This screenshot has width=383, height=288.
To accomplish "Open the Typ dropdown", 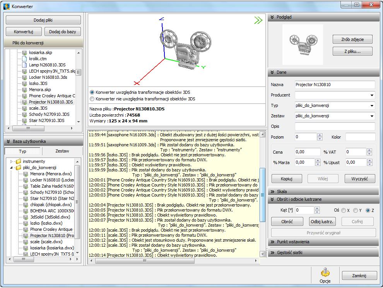I will click(372, 106).
